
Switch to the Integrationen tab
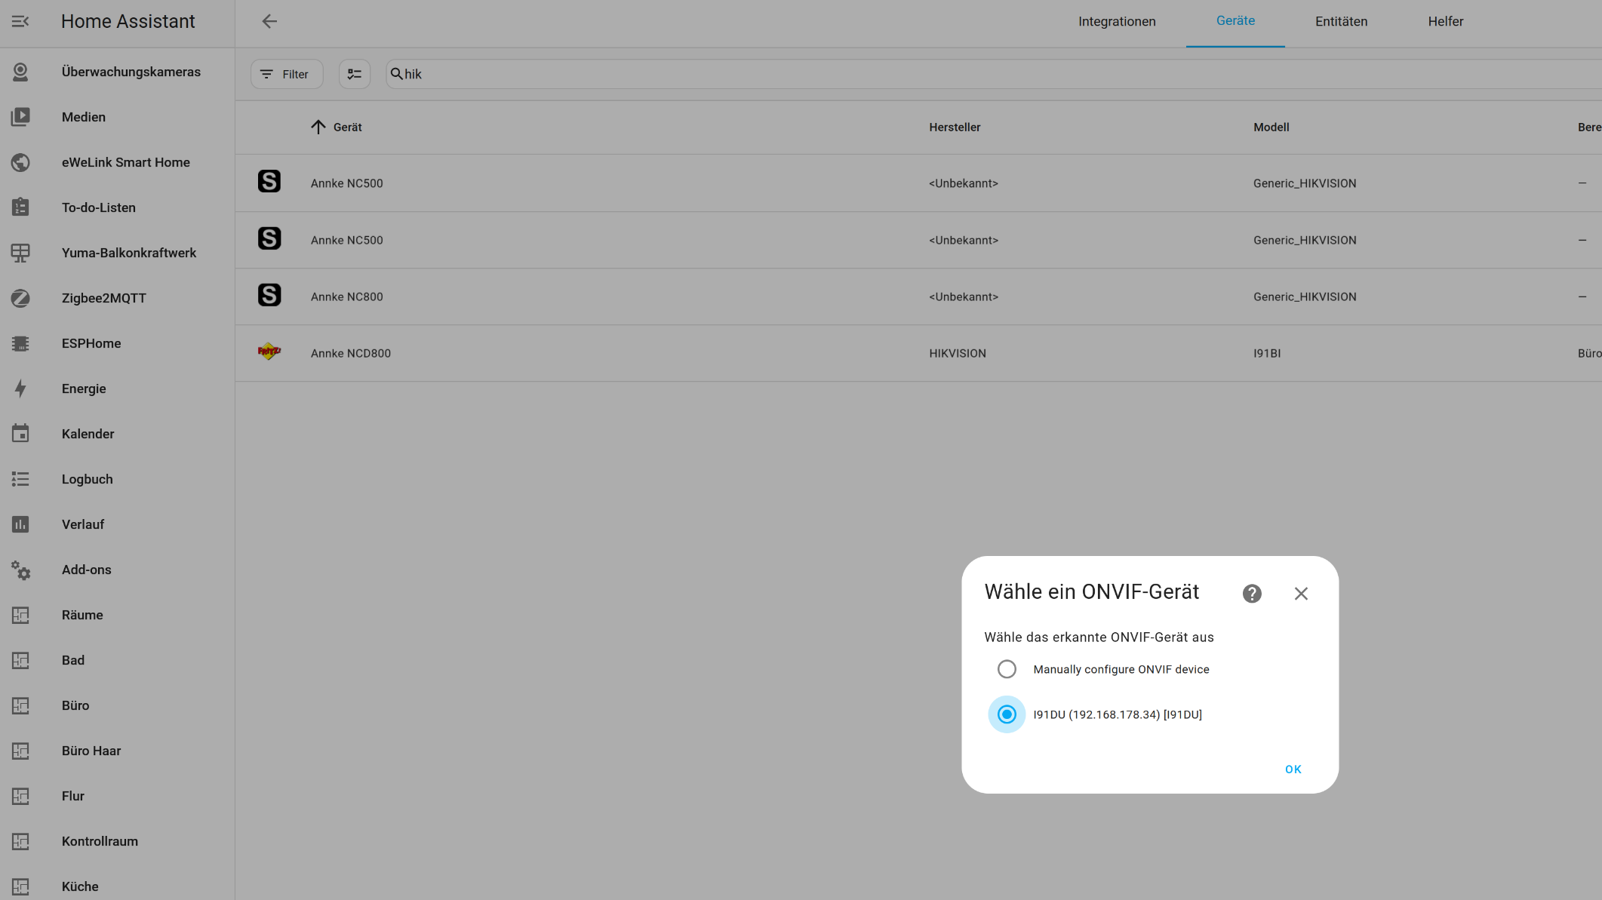1116,21
